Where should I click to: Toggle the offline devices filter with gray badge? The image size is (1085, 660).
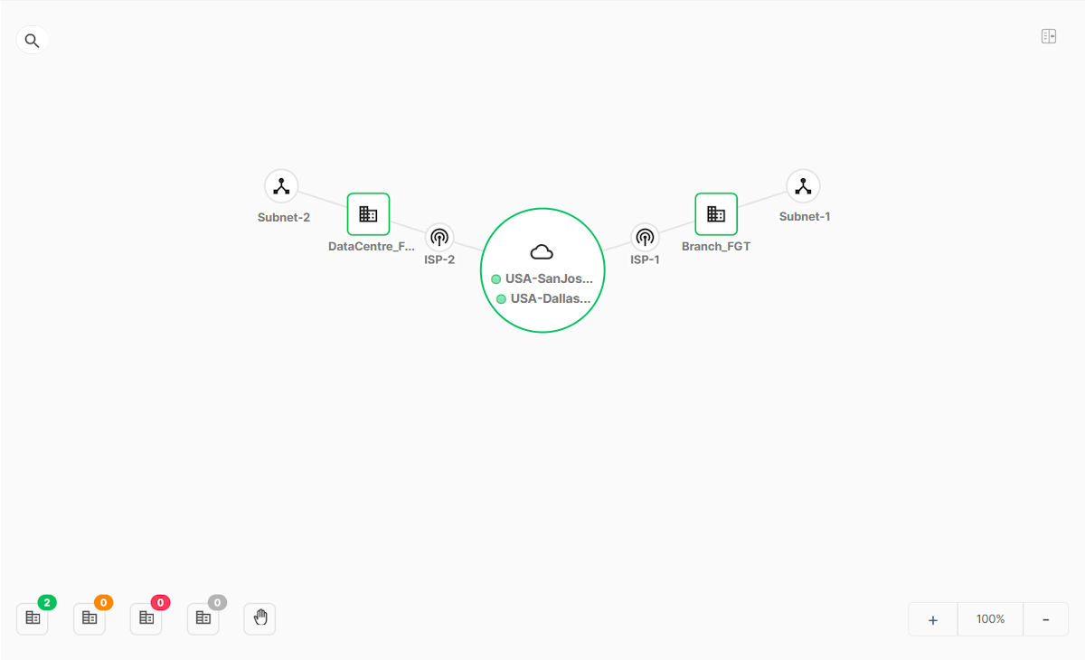point(203,618)
